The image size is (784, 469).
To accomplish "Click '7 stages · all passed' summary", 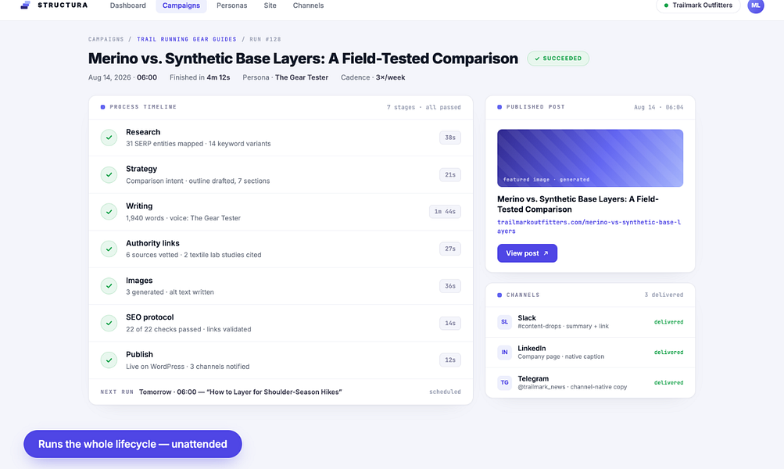I will (424, 107).
